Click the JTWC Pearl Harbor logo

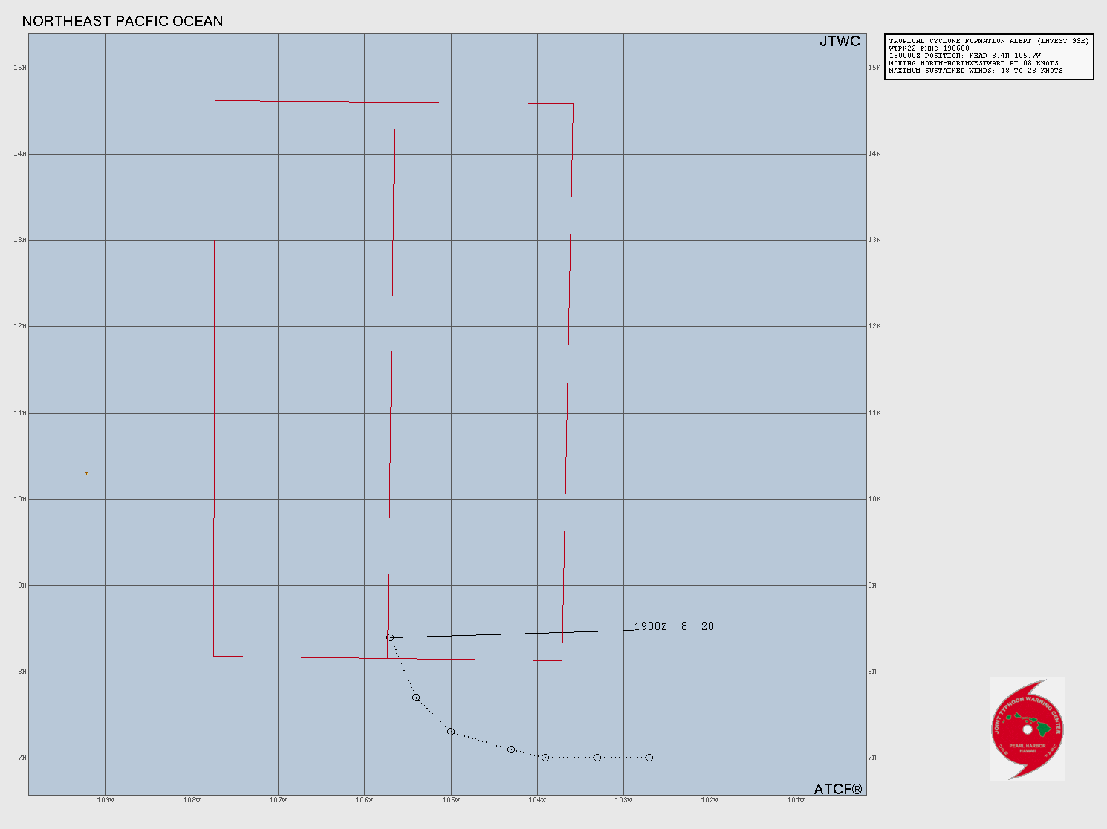(x=1028, y=729)
